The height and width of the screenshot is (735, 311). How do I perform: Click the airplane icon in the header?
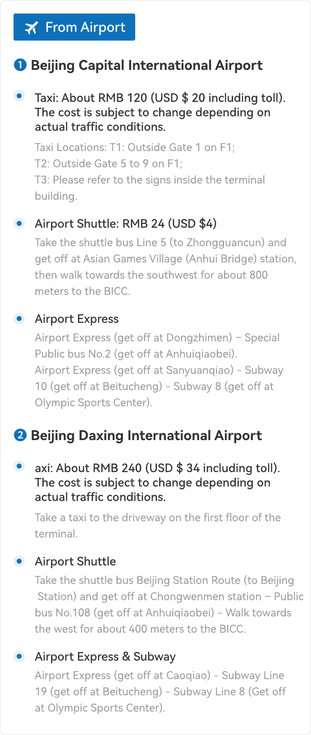pos(32,28)
